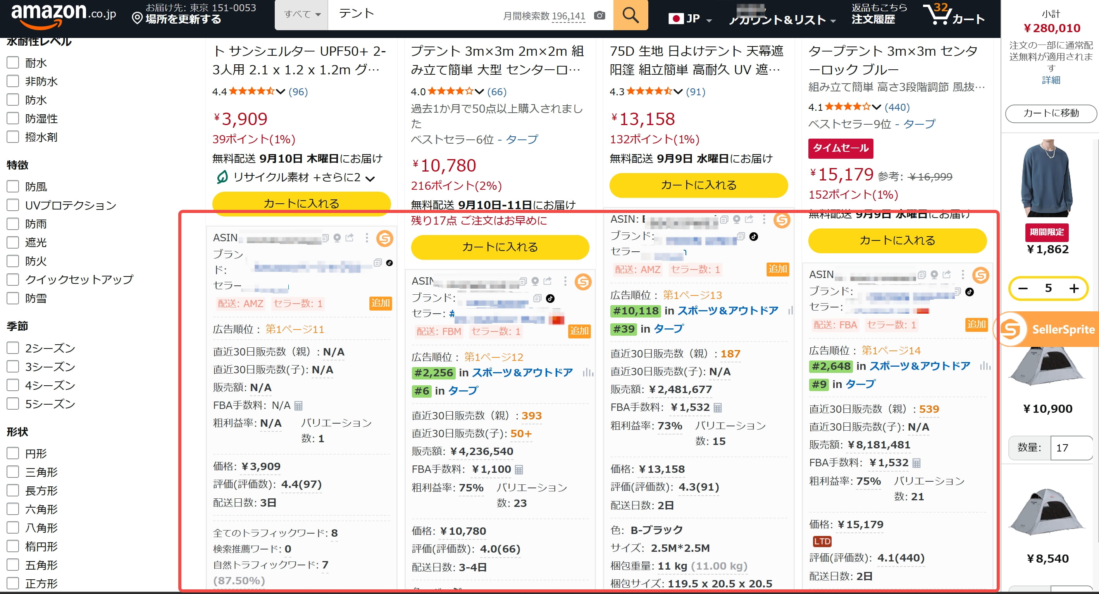Image resolution: width=1099 pixels, height=594 pixels.
Task: Increase cart quantity with plus button
Action: point(1074,289)
